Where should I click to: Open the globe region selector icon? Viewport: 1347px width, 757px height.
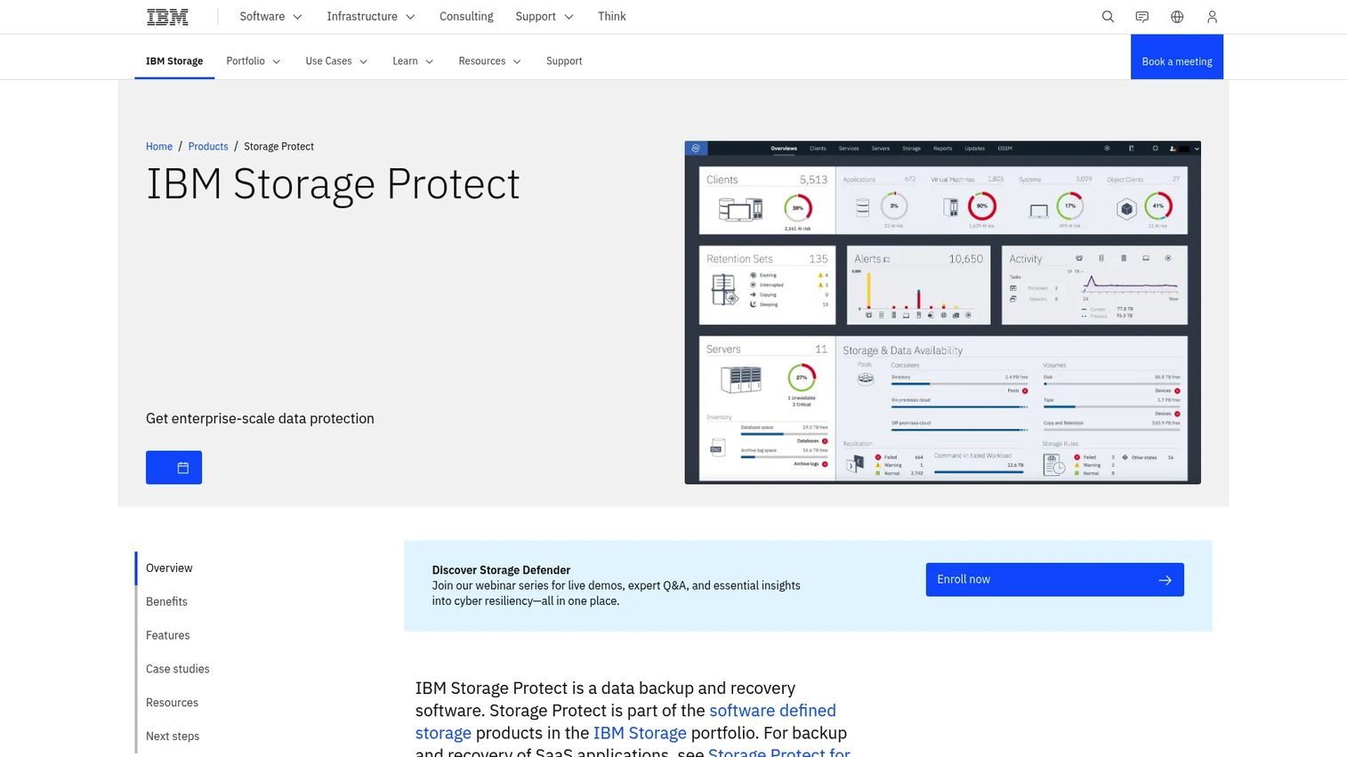pos(1177,17)
